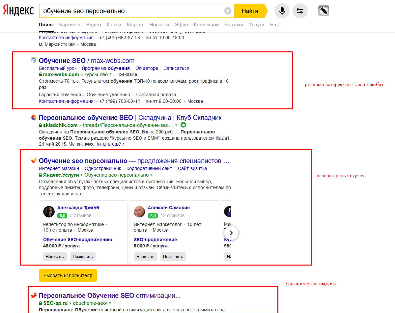This screenshot has height=313, width=395.
Task: Open Контактная информация link in max-webs ad
Action: 66,101
